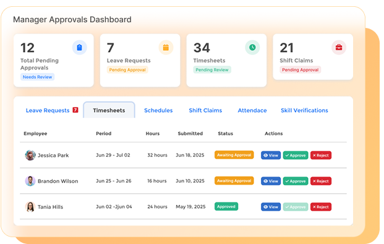Click Brandon Wilson's avatar
The image size is (384, 244).
(x=30, y=181)
